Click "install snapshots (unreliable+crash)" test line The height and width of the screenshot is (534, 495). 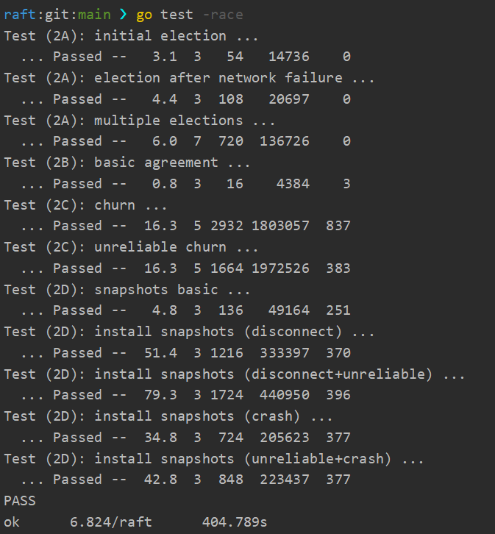point(213,458)
